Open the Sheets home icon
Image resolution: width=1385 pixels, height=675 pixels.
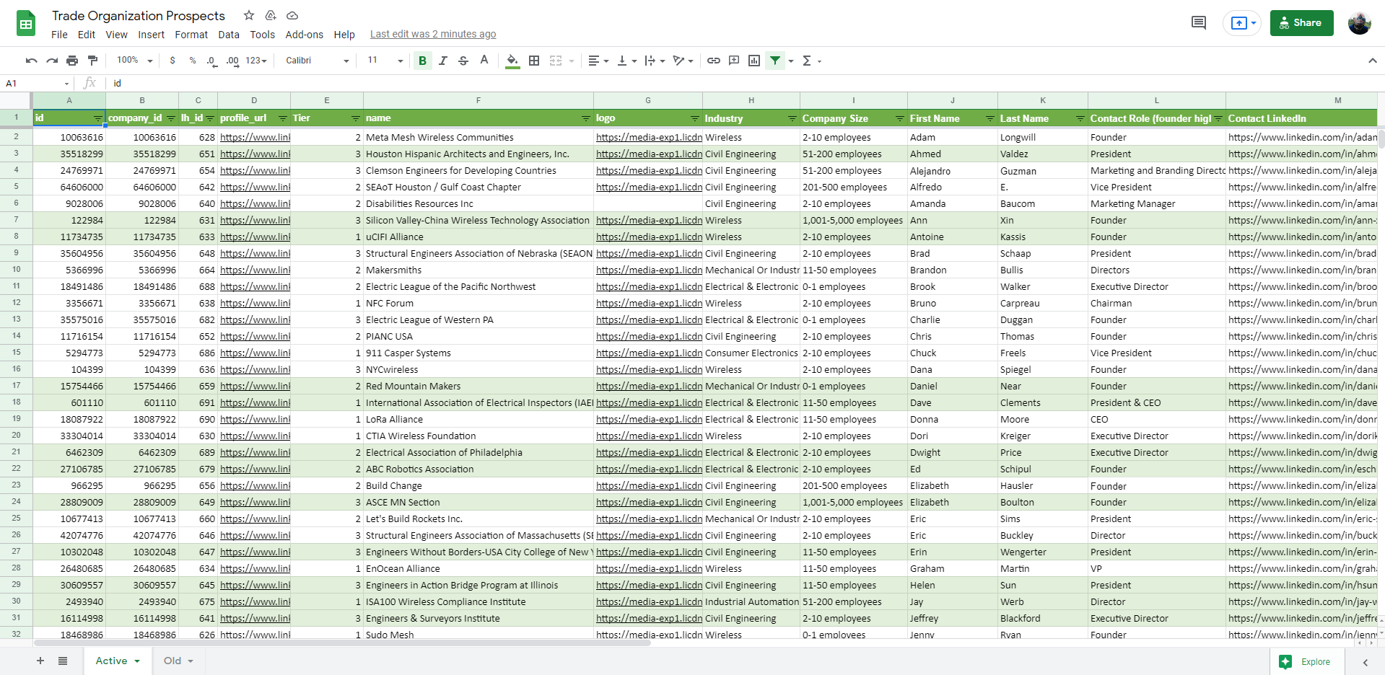point(26,23)
